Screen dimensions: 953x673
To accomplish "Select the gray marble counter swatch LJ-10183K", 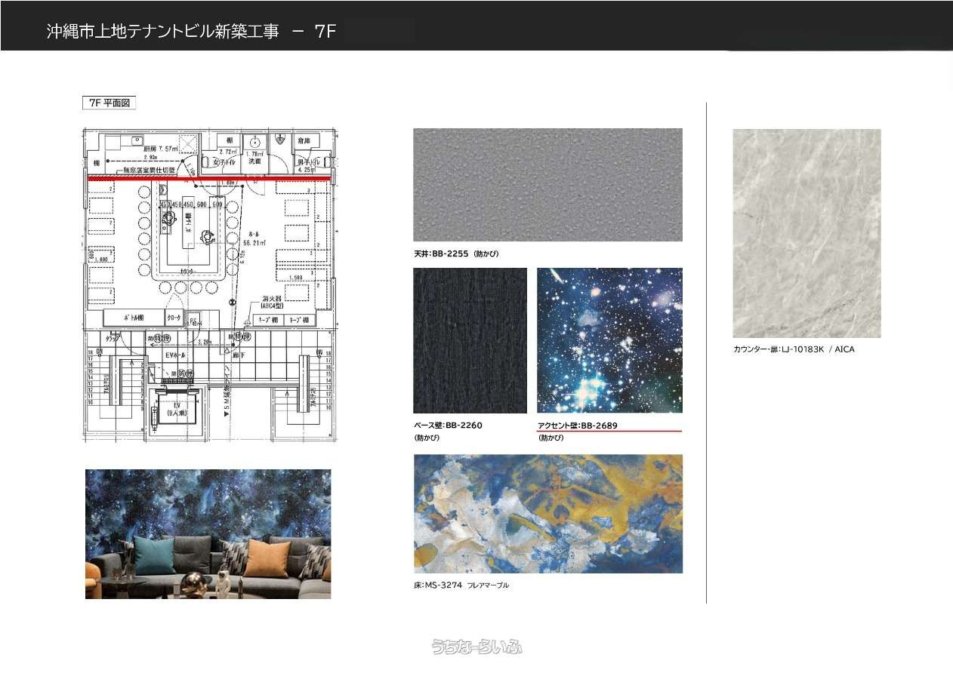I will [x=807, y=233].
